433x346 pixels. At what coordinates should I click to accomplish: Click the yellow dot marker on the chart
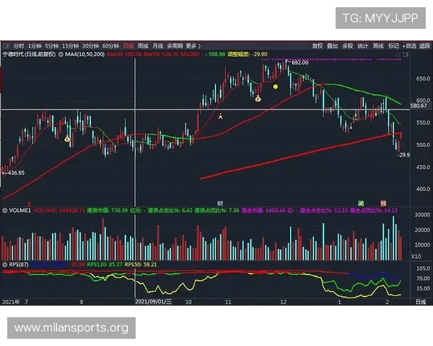(x=276, y=86)
